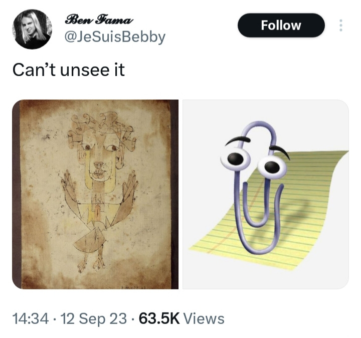Click the paperclip's raised left eyebrow
361x338 pixels.
[x=238, y=139]
